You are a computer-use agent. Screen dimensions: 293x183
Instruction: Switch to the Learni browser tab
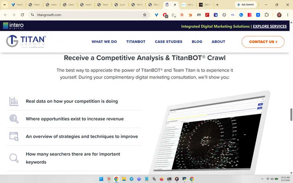point(51,5)
